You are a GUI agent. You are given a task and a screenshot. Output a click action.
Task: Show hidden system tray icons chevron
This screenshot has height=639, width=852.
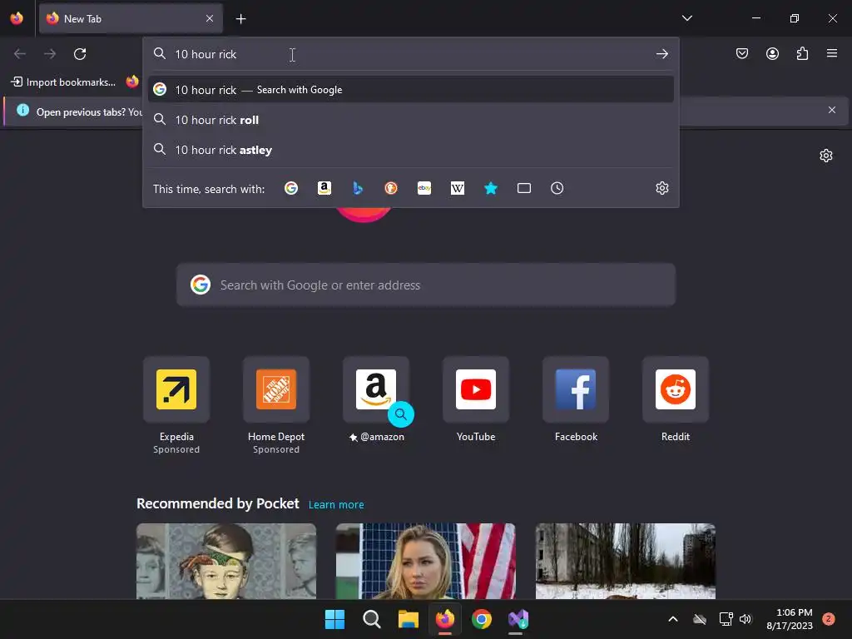click(x=672, y=619)
